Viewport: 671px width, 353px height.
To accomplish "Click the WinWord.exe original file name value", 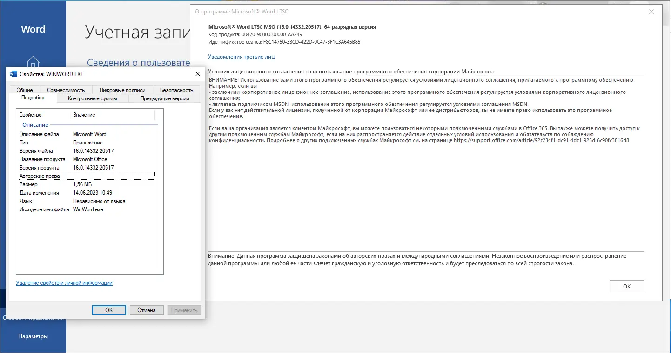I will click(88, 209).
